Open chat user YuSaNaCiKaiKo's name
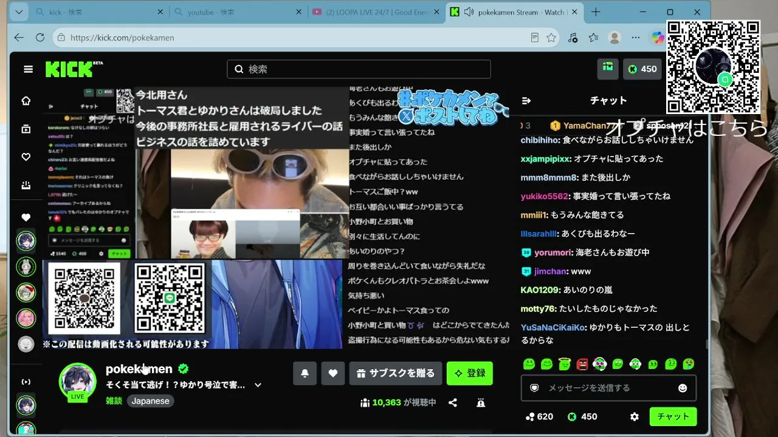Screen dimensions: 778x437 pyautogui.click(x=553, y=328)
